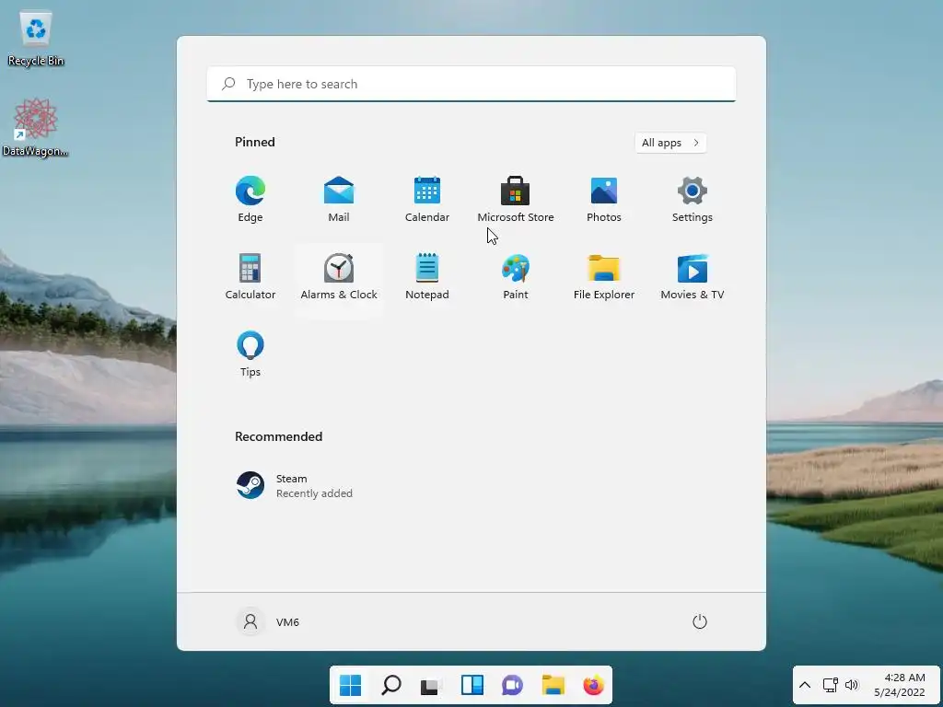Open Settings from the pinned apps
This screenshot has width=943, height=707.
point(693,200)
